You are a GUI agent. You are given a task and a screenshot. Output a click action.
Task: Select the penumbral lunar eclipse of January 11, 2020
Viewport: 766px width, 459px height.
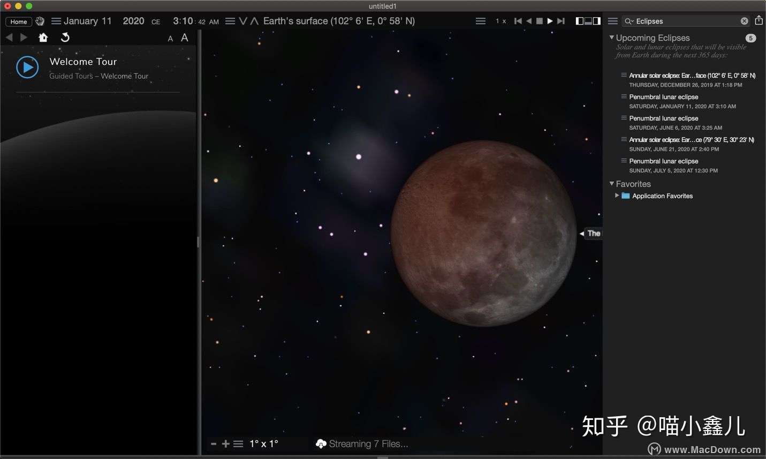(682, 101)
